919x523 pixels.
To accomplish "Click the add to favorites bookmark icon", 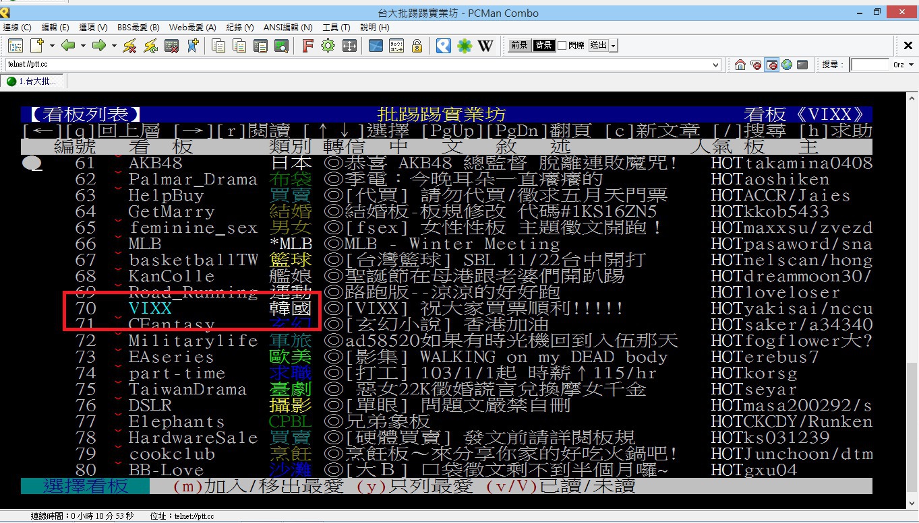I will 193,46.
